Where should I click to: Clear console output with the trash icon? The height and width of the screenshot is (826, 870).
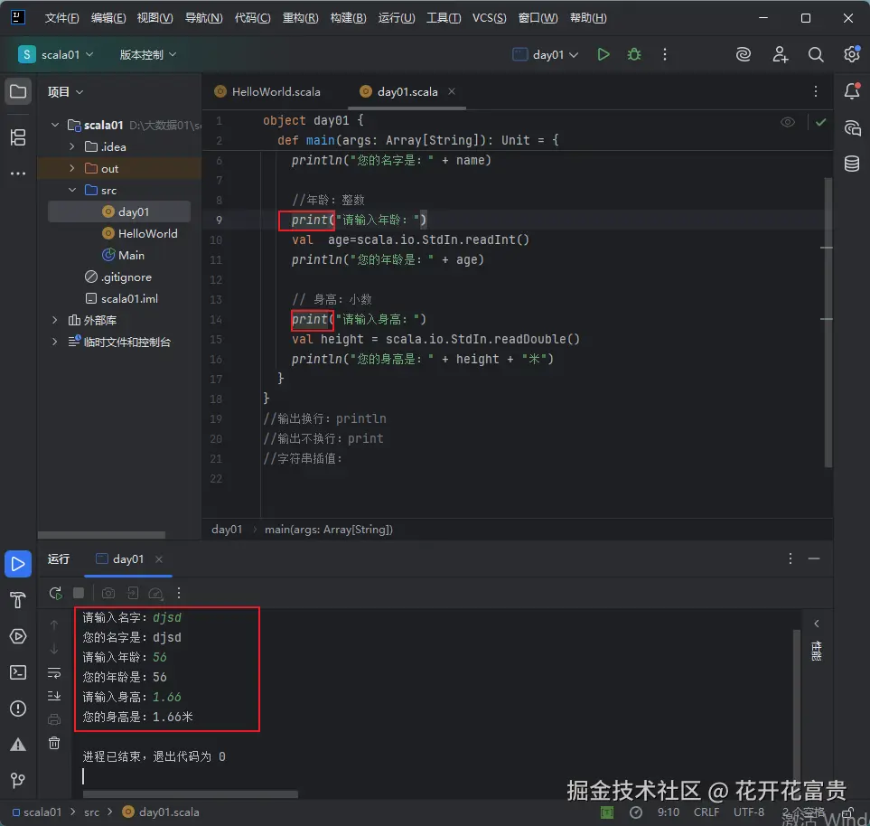54,743
